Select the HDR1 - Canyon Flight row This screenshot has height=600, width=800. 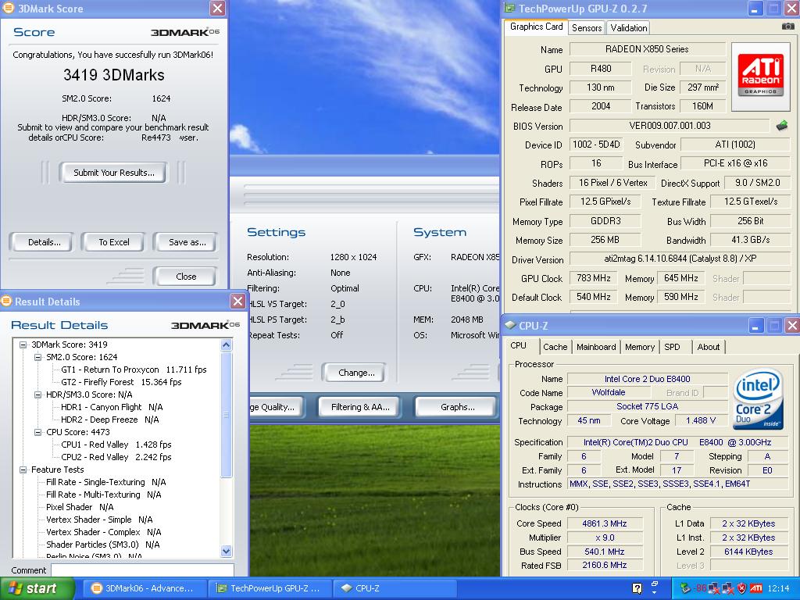[x=112, y=407]
